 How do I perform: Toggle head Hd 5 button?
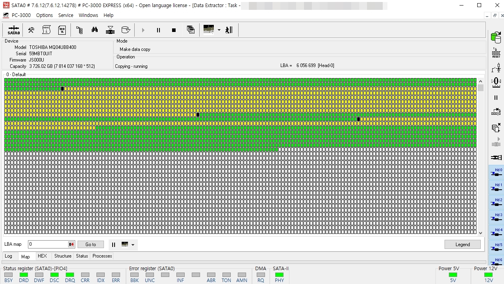[497, 247]
